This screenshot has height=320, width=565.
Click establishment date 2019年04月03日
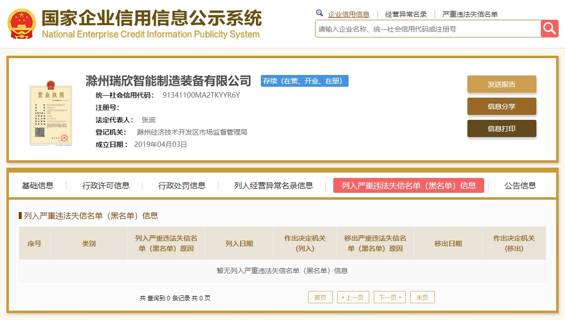160,144
